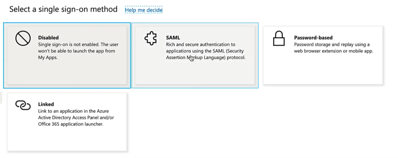
Task: Click the SAML puzzle piece icon
Action: pos(151,39)
